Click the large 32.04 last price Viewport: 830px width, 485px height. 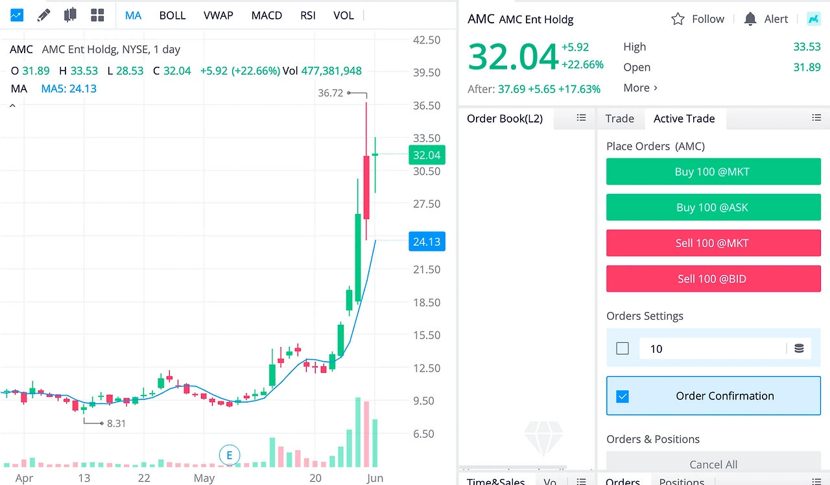pos(513,57)
